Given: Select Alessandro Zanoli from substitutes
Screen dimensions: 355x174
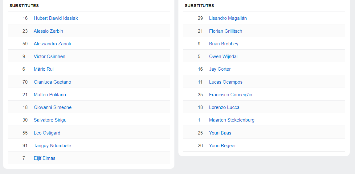Looking at the screenshot, I should [x=52, y=44].
